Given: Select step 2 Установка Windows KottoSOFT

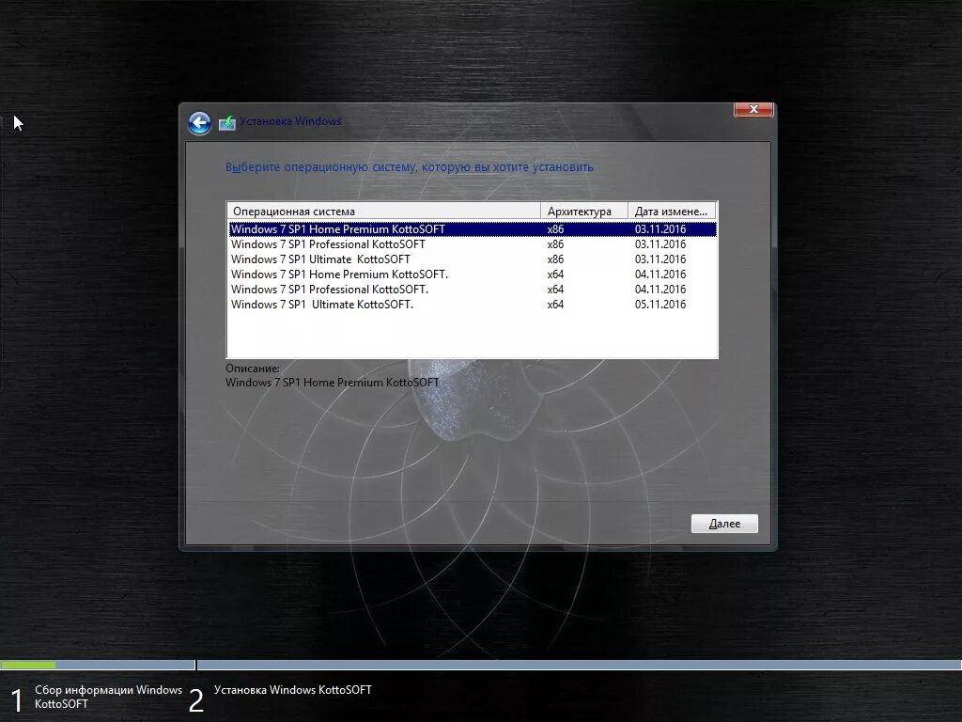Looking at the screenshot, I should coord(293,689).
